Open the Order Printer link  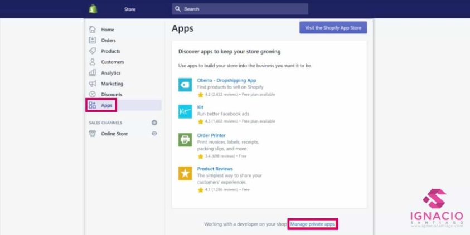[211, 135]
